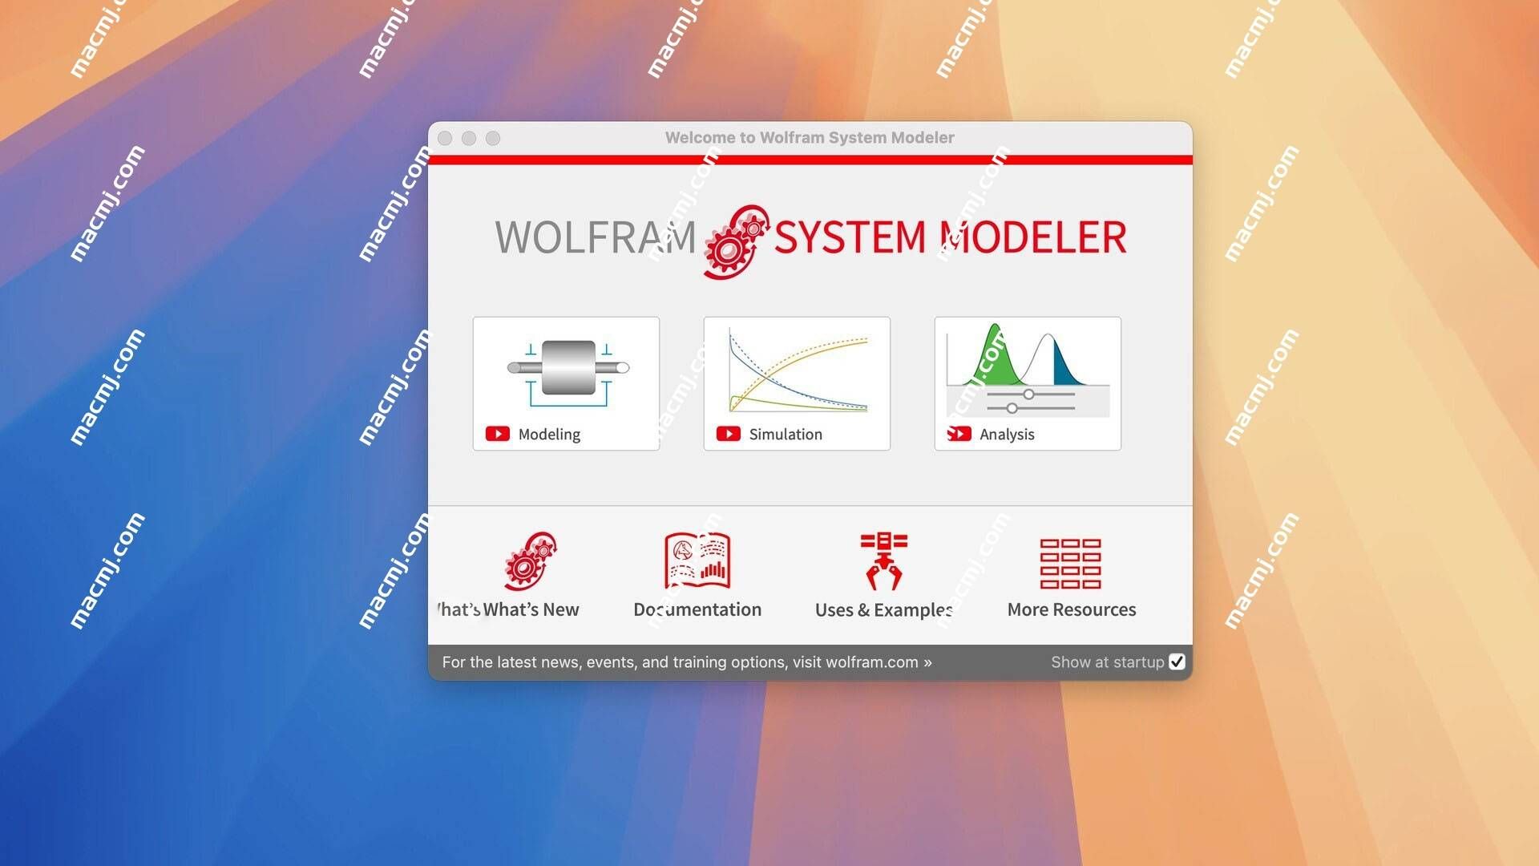The image size is (1539, 866).
Task: Close the Welcome to Wolfram System Modeler window
Action: (445, 138)
